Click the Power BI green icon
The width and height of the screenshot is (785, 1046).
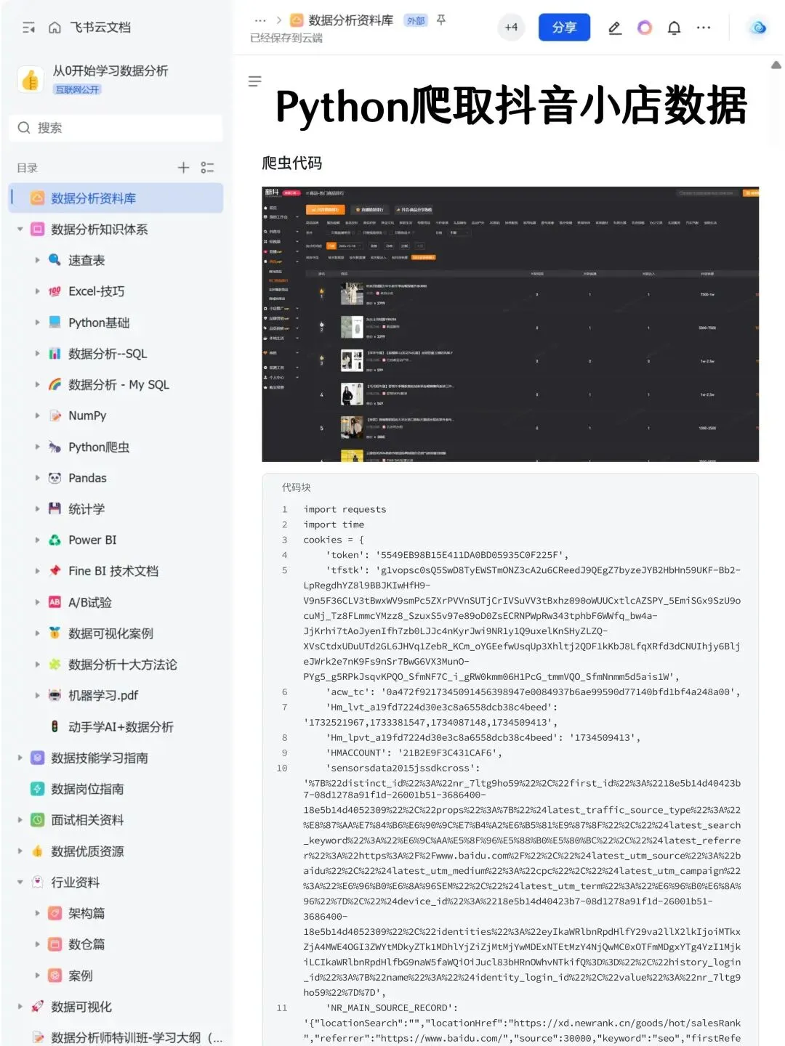[55, 540]
